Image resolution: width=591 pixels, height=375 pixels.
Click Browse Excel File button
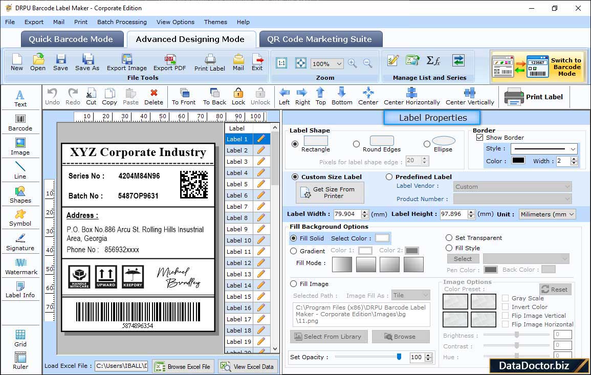[183, 366]
